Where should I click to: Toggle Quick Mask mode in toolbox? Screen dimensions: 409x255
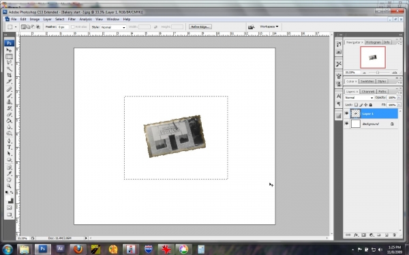click(x=9, y=207)
